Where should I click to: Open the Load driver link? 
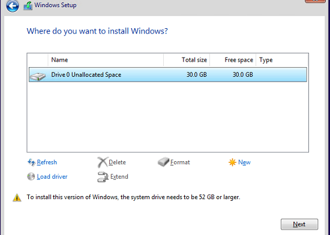(52, 177)
